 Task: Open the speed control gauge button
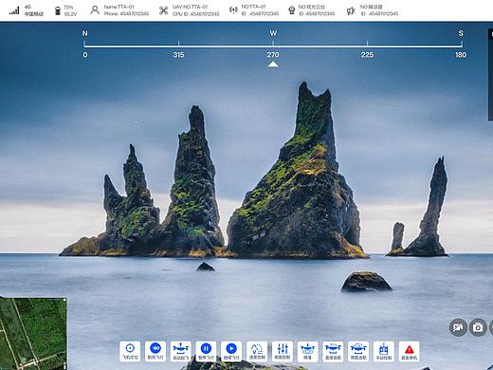point(257,351)
